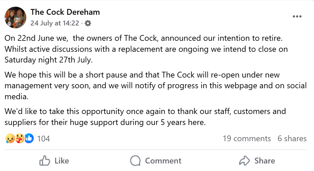Open the 19 comments link

[247, 139]
